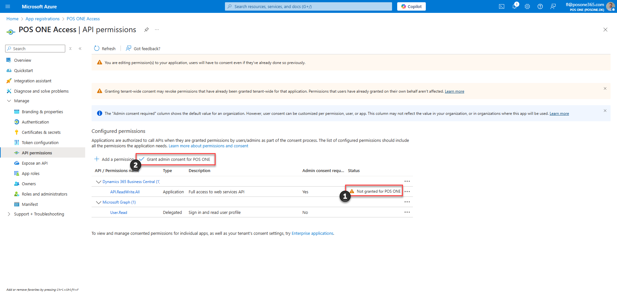Click Learn more in blue info banner
The image size is (617, 293).
coord(559,114)
